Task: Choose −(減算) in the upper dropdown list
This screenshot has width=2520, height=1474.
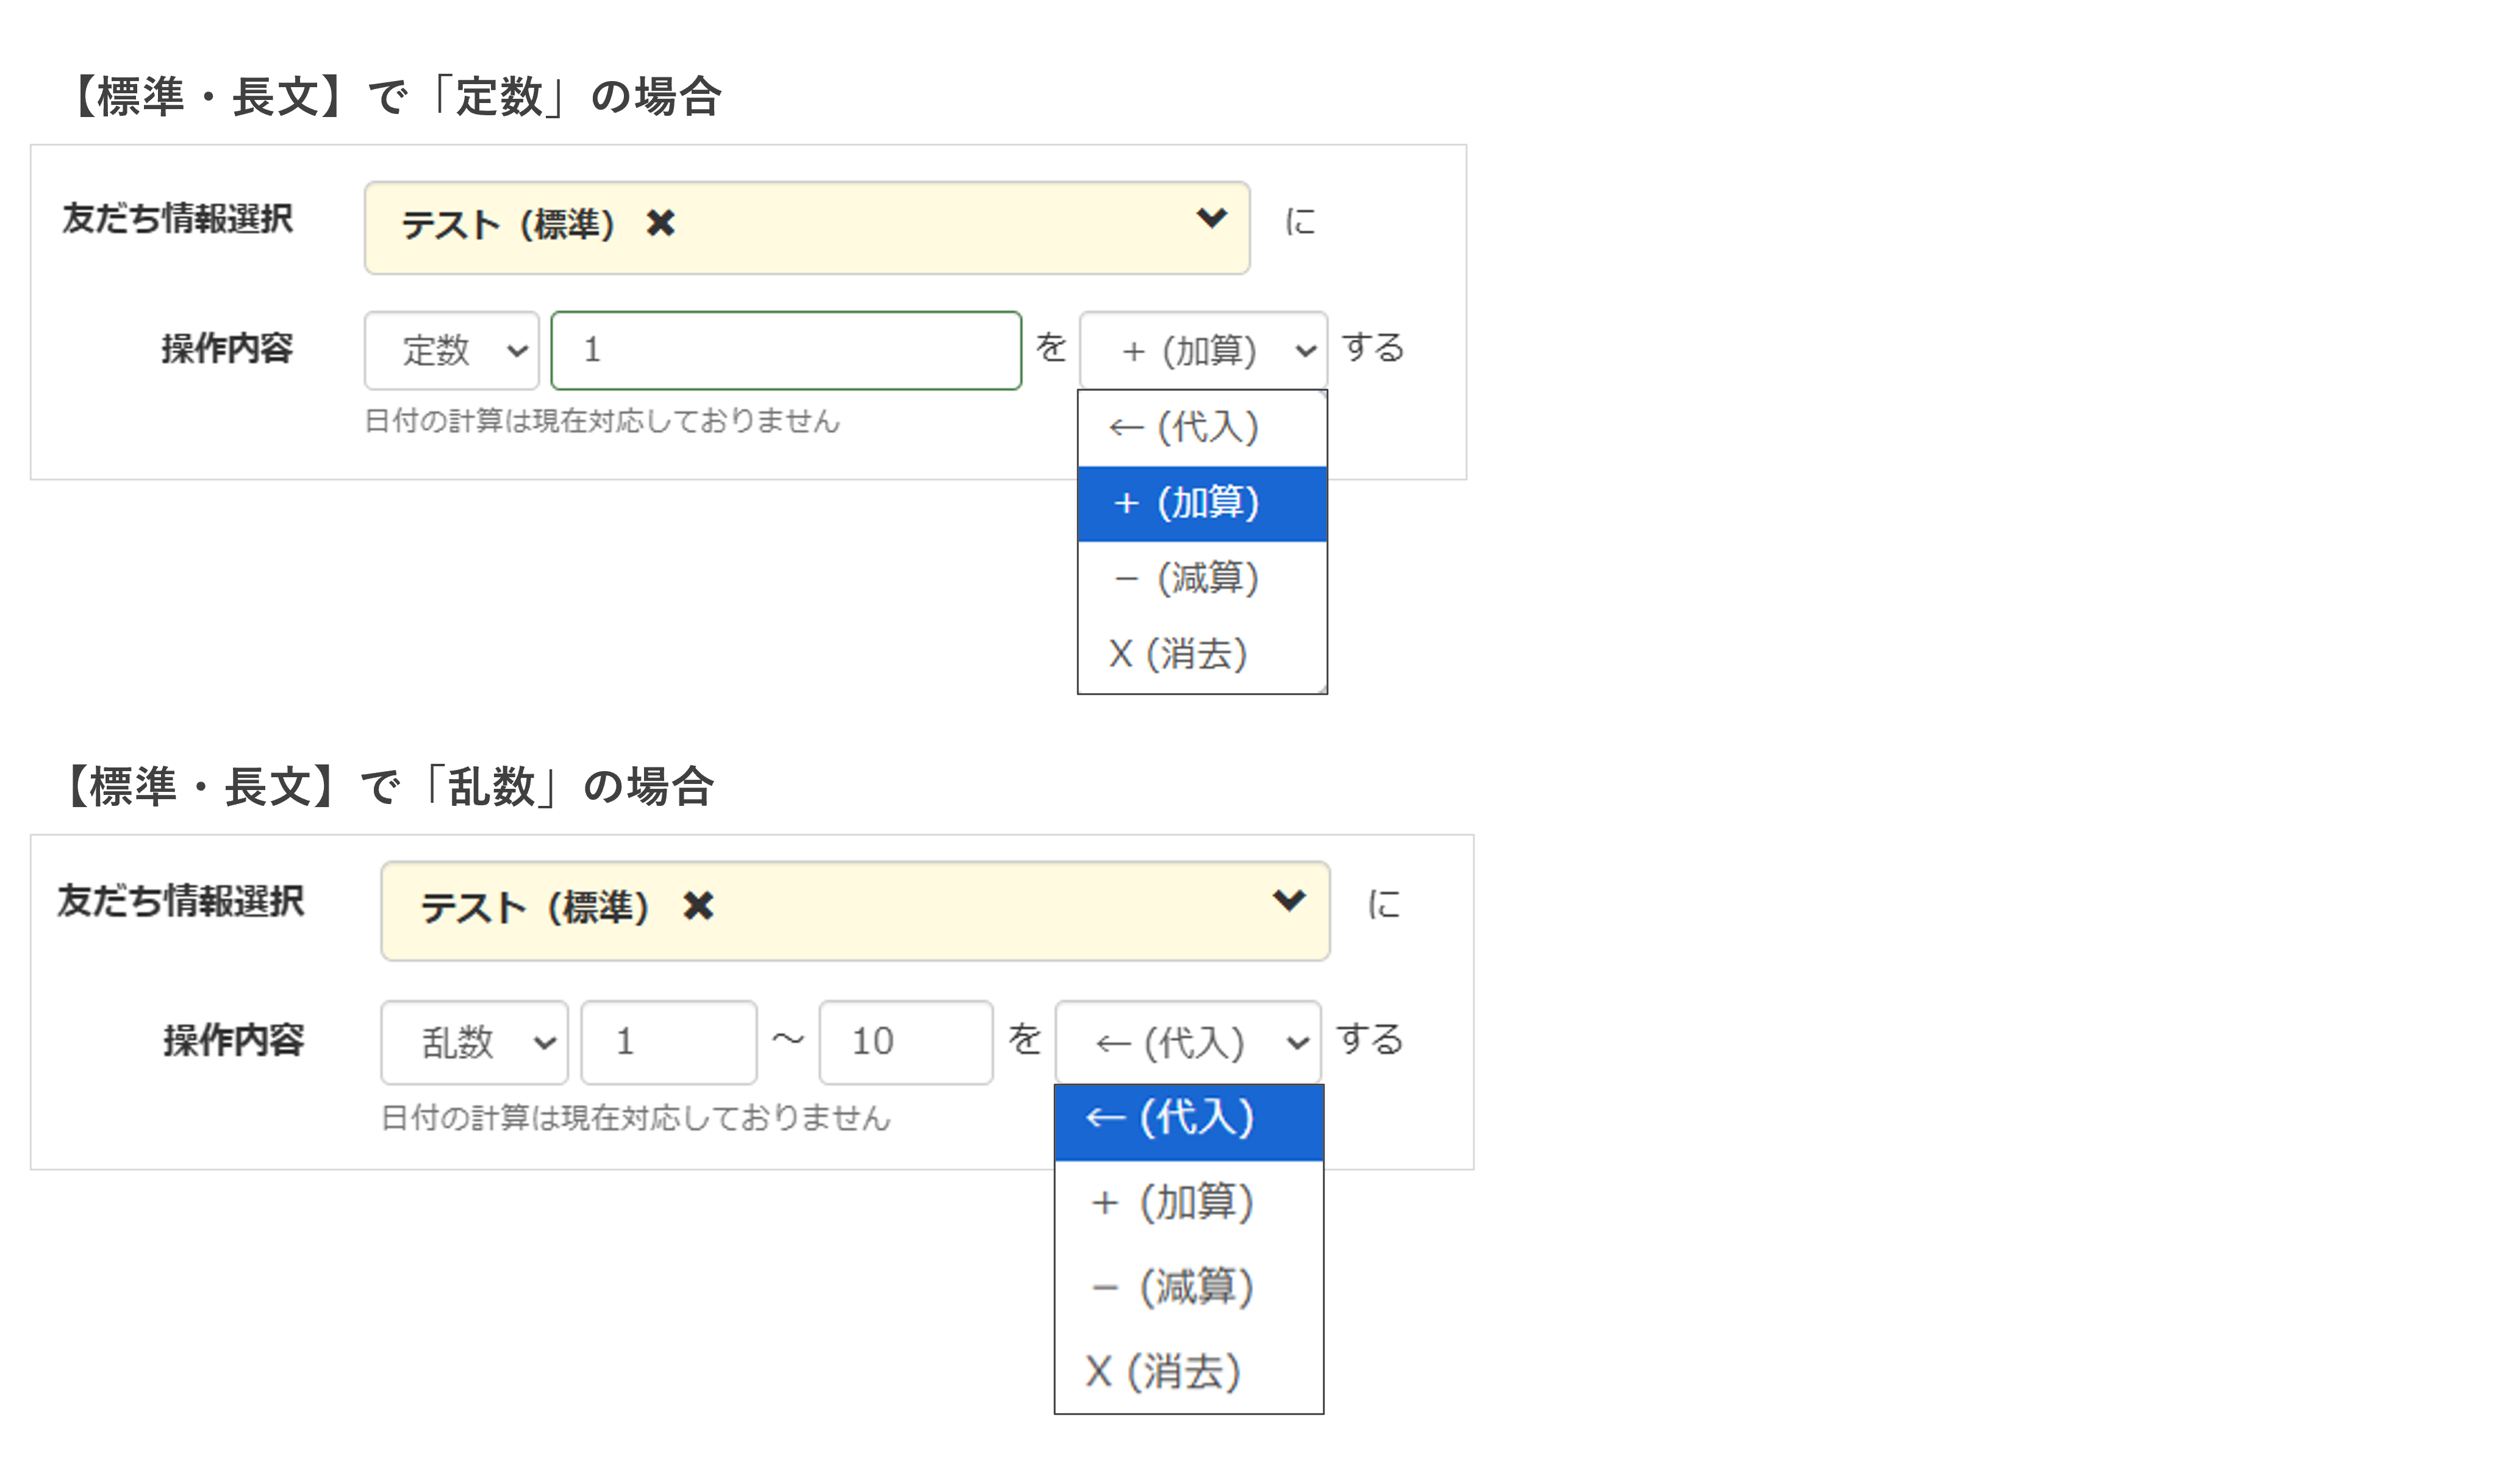Action: [1202, 579]
